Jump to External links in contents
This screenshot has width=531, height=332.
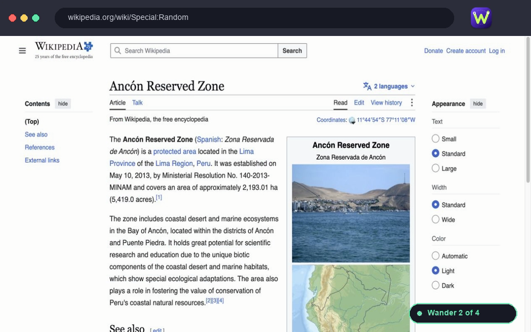pos(42,160)
